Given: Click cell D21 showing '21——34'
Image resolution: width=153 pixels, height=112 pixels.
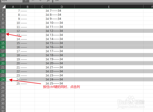Looking at the screenshot, I should (62, 67).
